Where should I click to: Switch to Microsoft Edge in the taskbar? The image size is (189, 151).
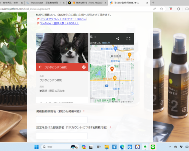coord(122,147)
